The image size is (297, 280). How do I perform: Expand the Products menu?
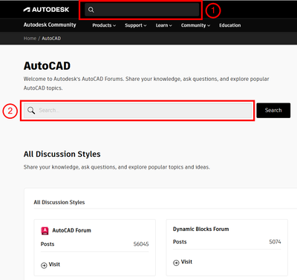(x=104, y=25)
